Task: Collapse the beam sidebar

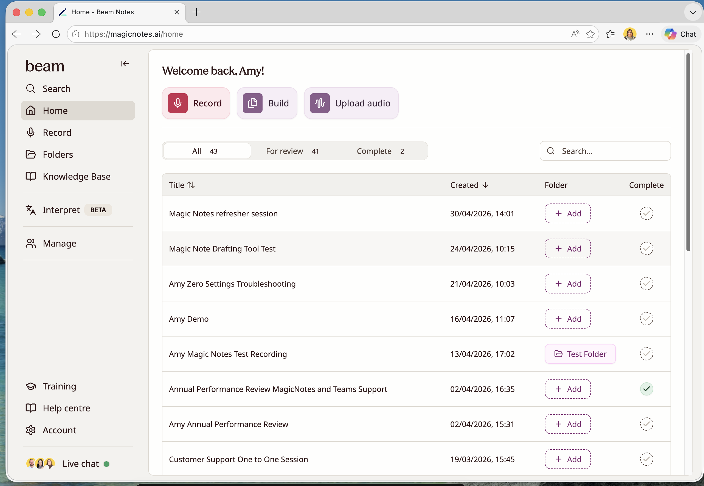Action: [125, 64]
